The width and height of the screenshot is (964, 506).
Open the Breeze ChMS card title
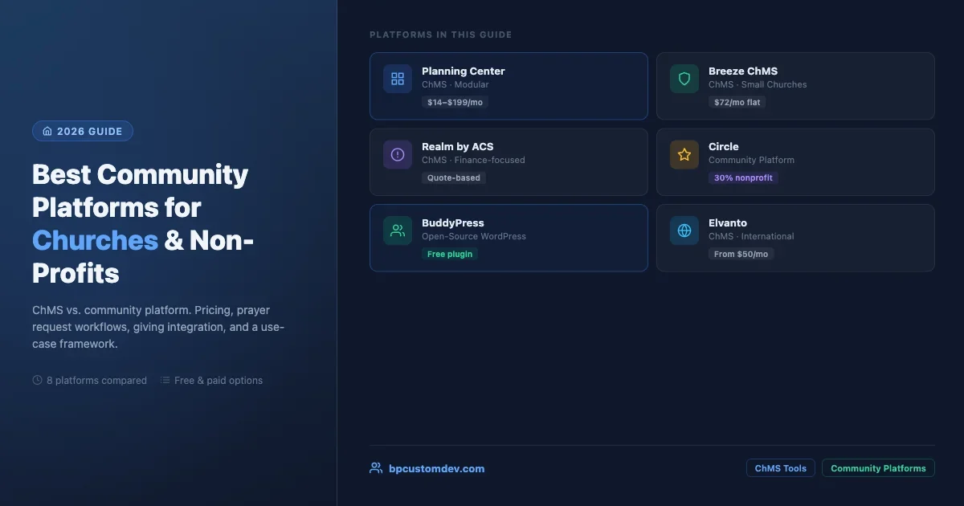[x=743, y=71]
